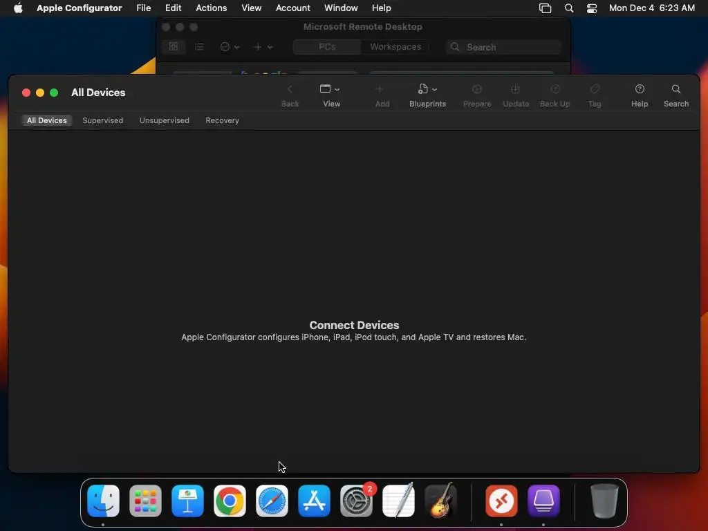Open the View menu in menu bar
This screenshot has height=531, width=708.
251,8
